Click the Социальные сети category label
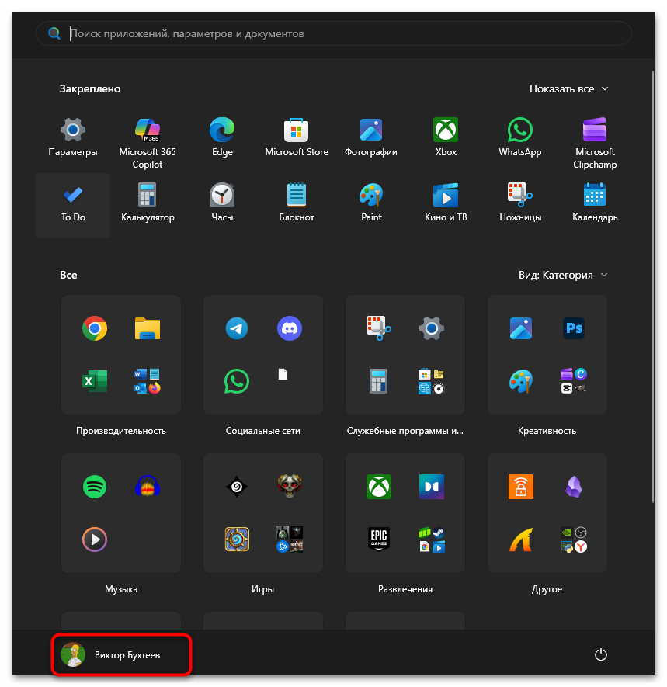This screenshot has width=667, height=687. point(263,431)
